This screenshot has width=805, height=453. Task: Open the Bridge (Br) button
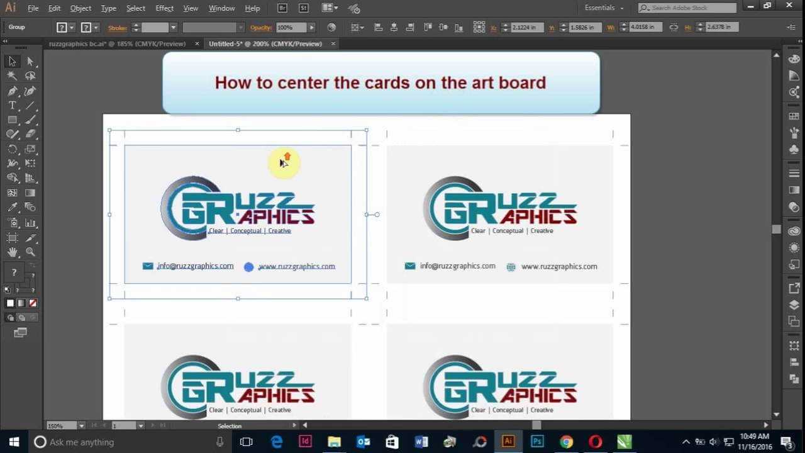[282, 8]
